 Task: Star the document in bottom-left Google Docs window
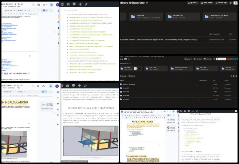[15, 86]
